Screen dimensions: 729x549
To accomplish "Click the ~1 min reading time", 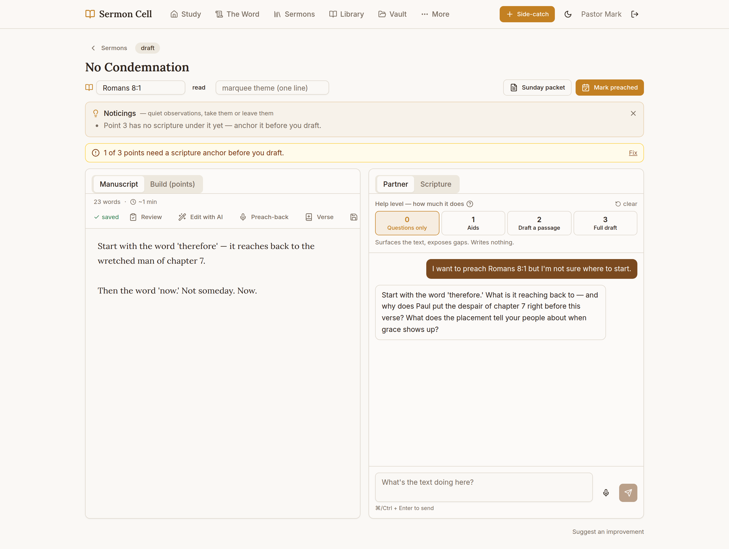I will (143, 202).
